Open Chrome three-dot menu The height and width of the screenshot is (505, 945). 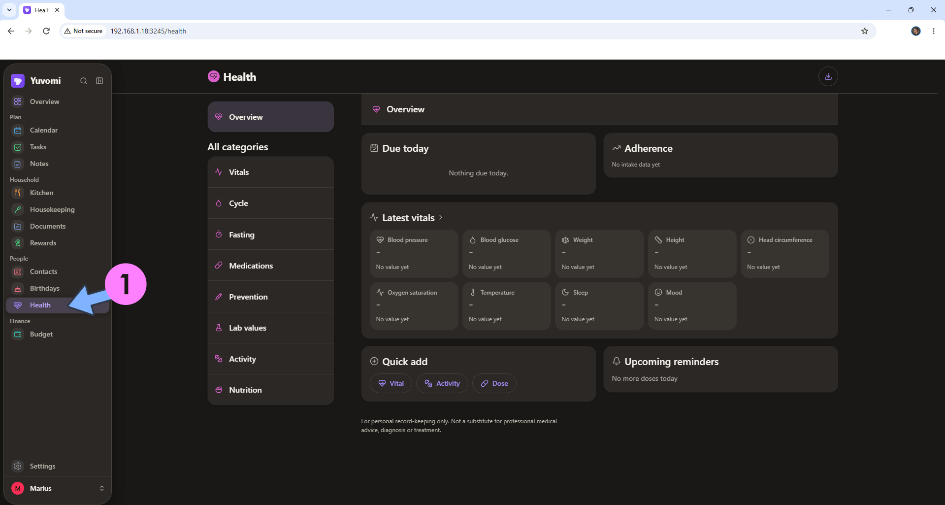934,31
